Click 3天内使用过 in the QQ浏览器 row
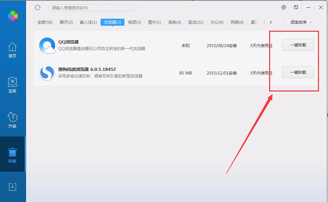Image resolution: width=328 pixels, height=202 pixels. coord(261,45)
